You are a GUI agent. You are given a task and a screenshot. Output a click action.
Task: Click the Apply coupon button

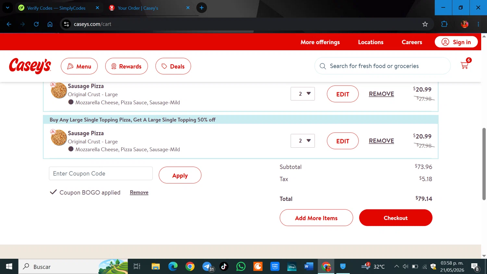pos(180,175)
